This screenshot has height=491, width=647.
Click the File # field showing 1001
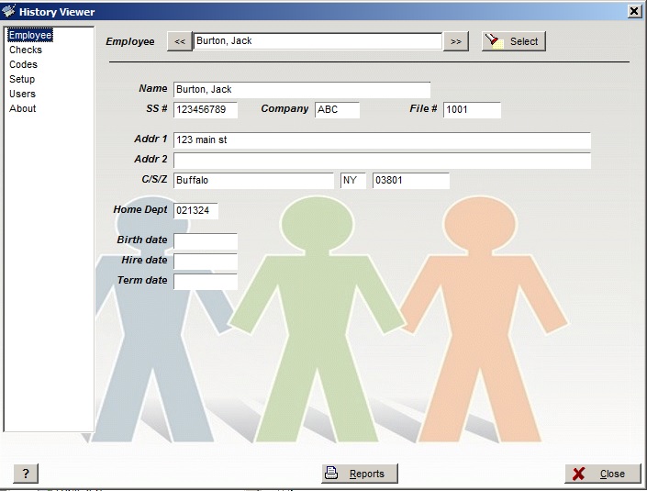(x=472, y=110)
